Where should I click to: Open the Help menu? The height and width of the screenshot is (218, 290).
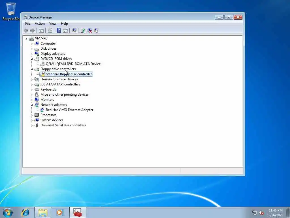click(x=64, y=24)
